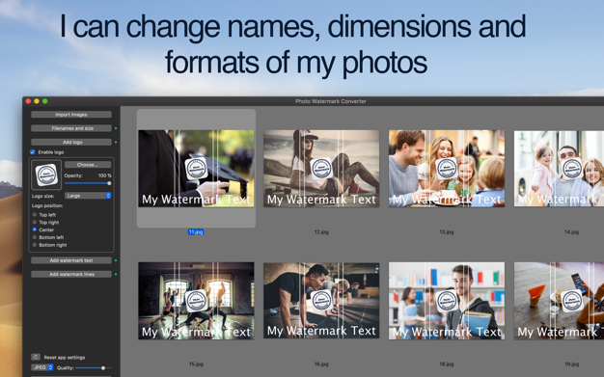Open the Logo size Large dropdown
Screen dimensions: 604x377
[88, 196]
